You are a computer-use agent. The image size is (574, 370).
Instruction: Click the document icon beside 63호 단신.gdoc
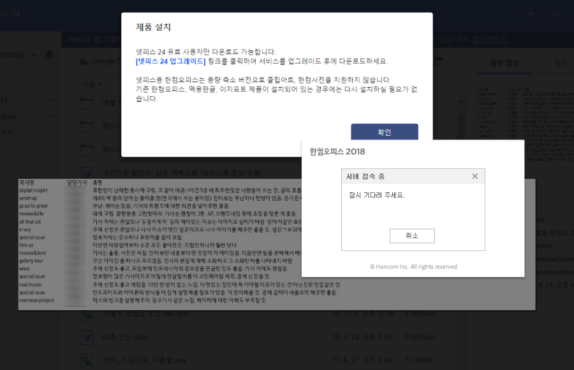(x=87, y=338)
